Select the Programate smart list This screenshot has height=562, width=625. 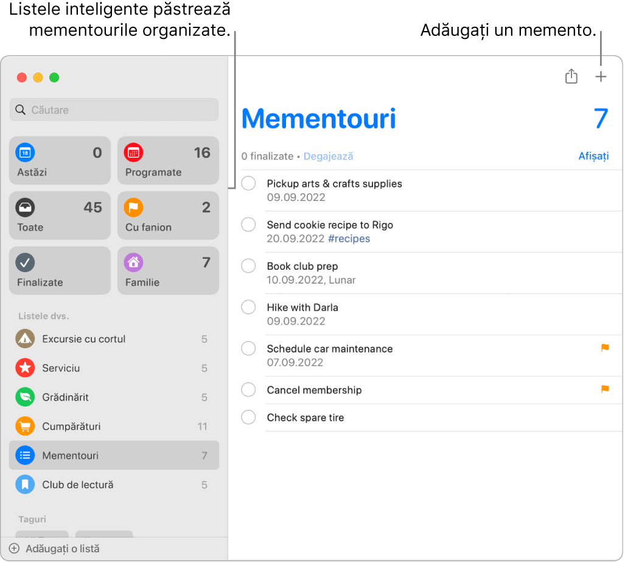click(168, 160)
